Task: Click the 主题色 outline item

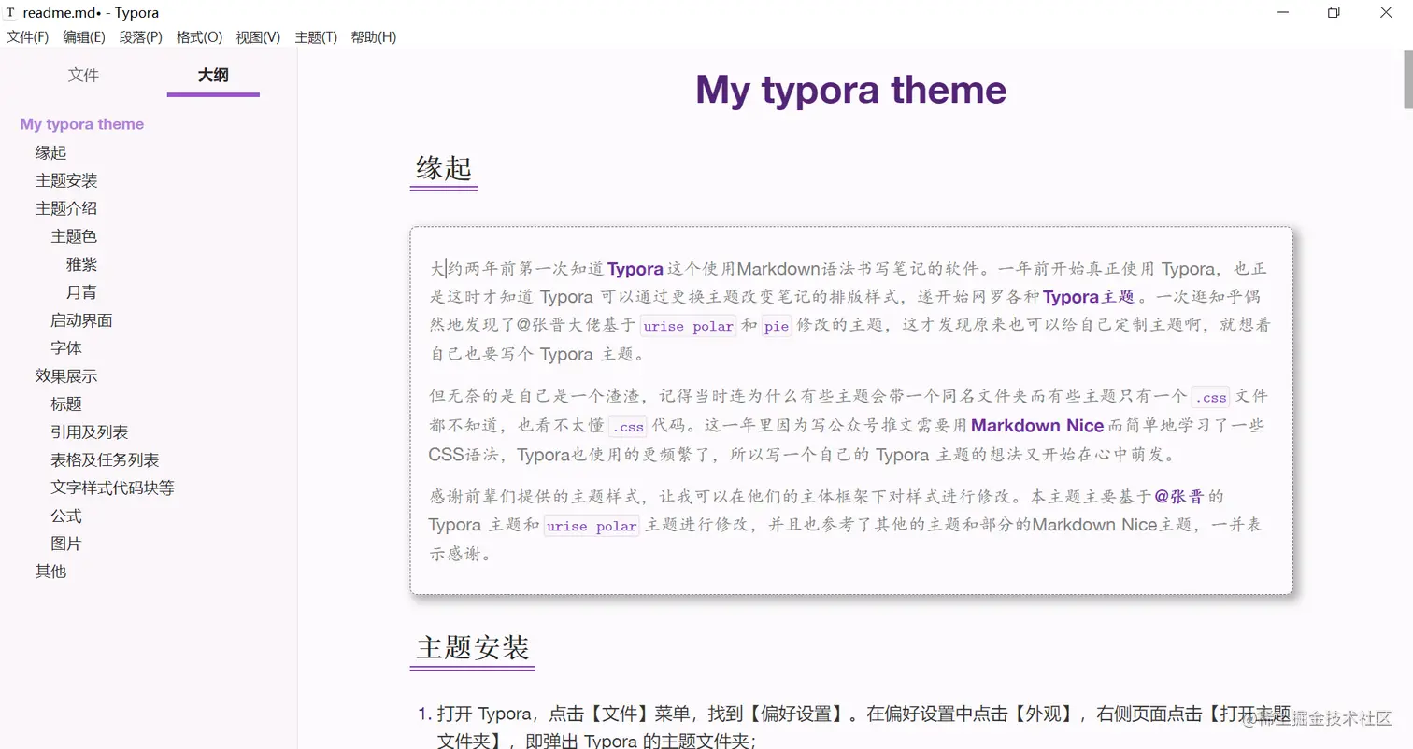Action: 74,236
